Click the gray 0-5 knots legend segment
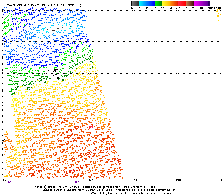 click(x=135, y=4)
